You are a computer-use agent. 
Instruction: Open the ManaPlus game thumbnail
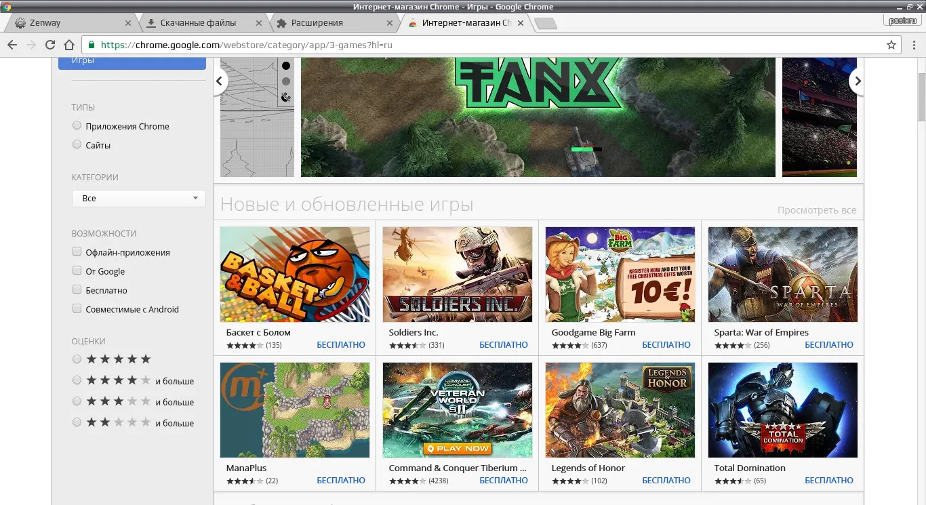click(295, 410)
